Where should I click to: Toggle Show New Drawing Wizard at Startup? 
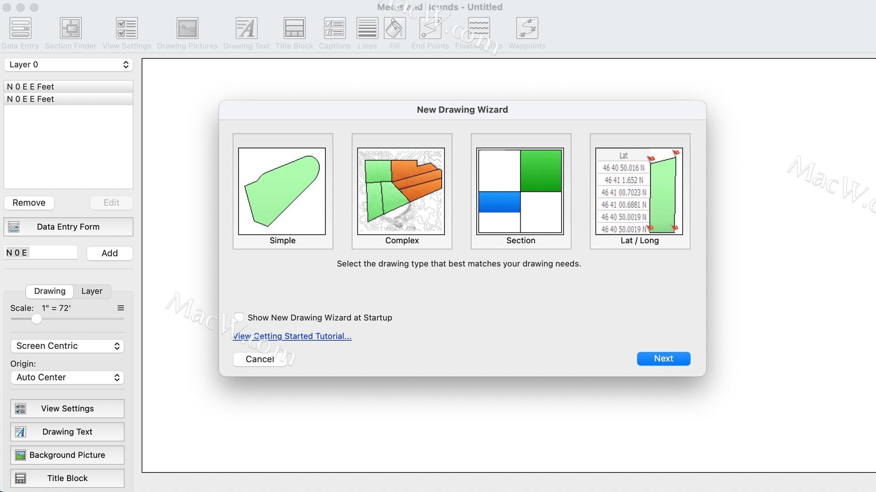click(239, 317)
